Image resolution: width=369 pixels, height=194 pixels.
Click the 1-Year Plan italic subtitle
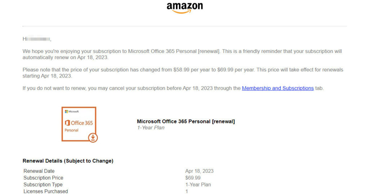click(x=151, y=128)
